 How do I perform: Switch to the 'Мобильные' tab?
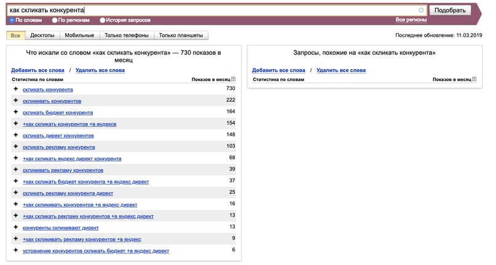[x=79, y=36]
